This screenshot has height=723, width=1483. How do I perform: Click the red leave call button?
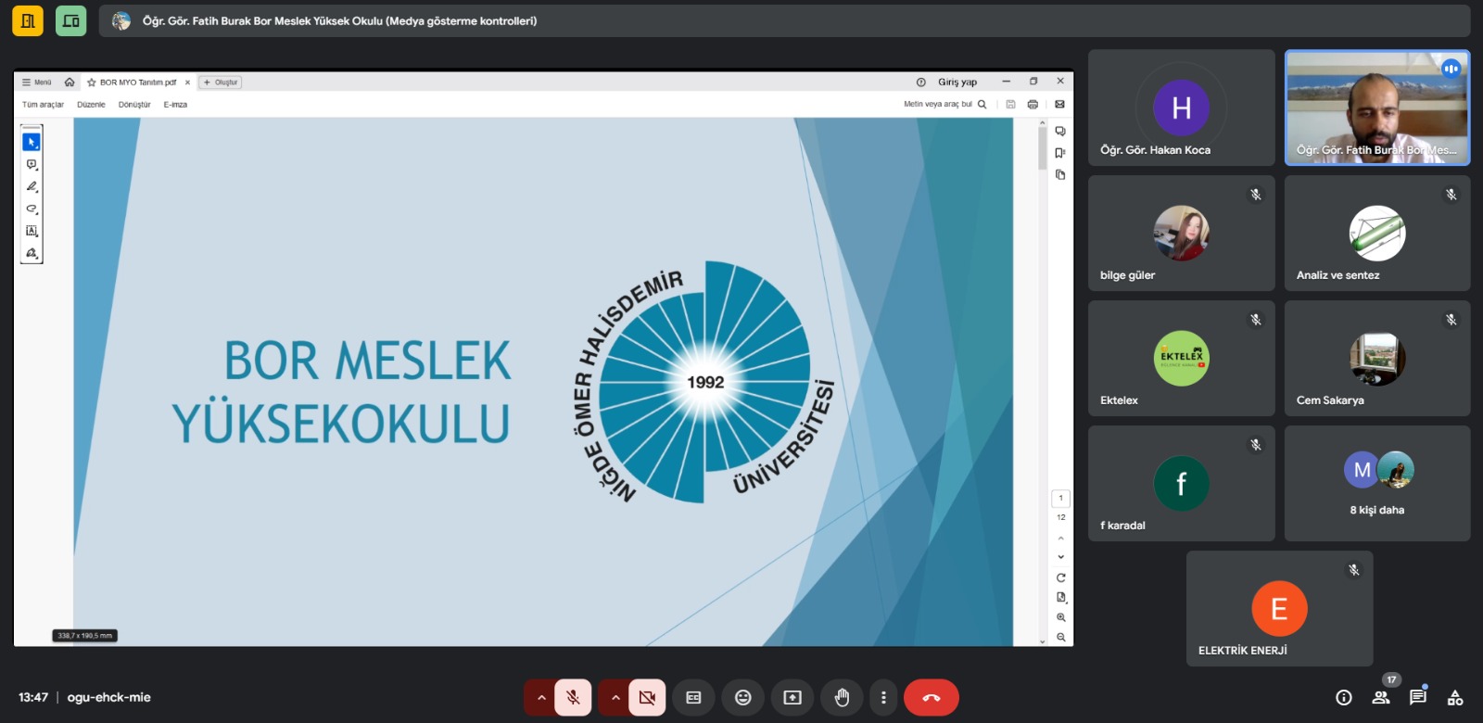931,698
